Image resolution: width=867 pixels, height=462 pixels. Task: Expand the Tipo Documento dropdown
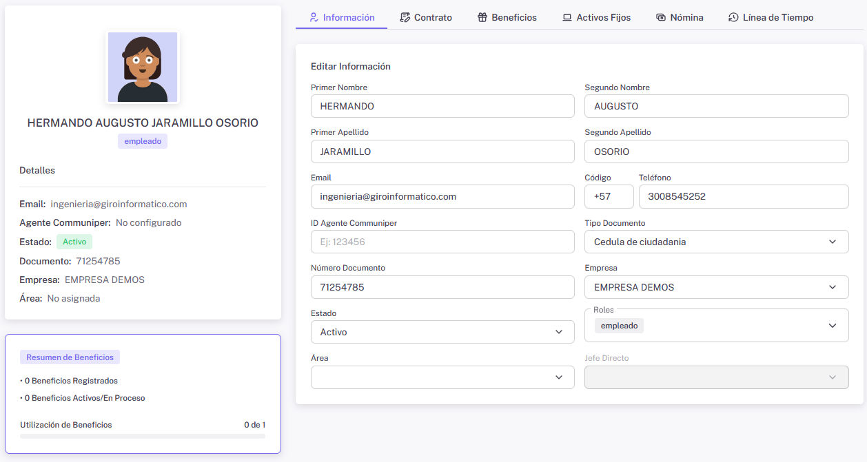pos(716,242)
